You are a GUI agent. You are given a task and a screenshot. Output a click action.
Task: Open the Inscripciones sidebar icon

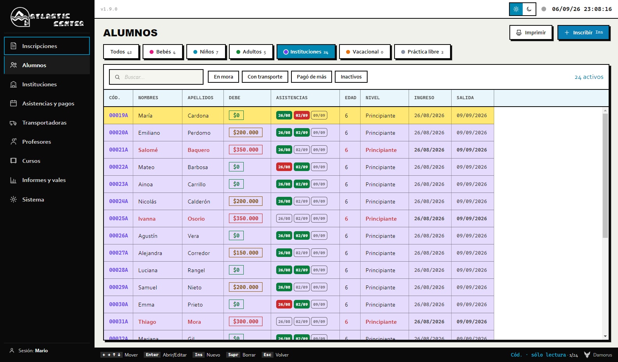[13, 46]
